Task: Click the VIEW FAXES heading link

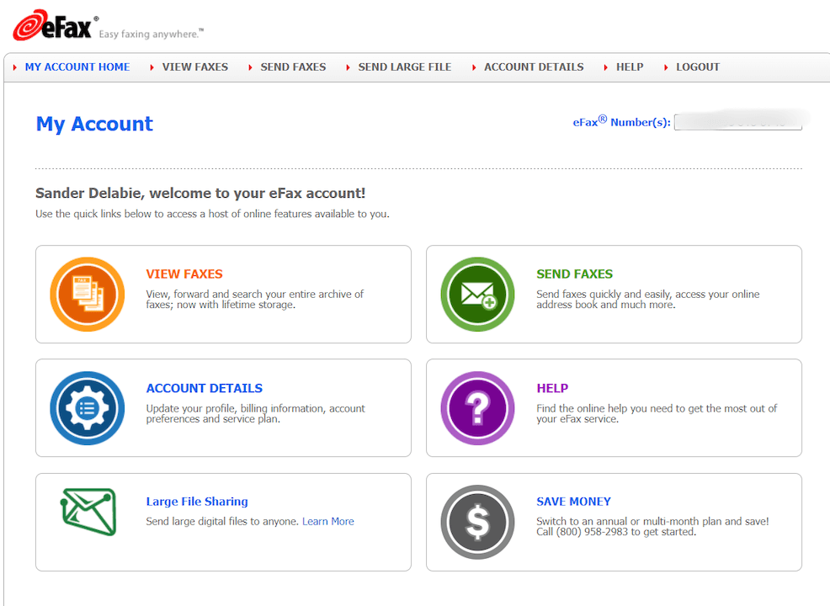Action: coord(184,274)
